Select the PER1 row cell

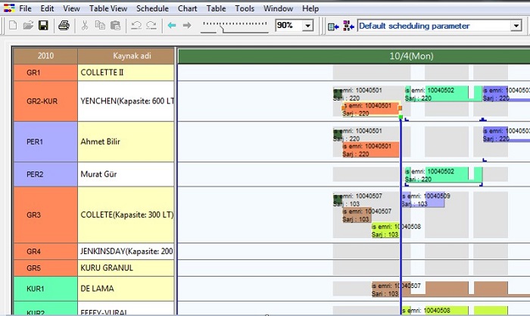click(x=45, y=142)
